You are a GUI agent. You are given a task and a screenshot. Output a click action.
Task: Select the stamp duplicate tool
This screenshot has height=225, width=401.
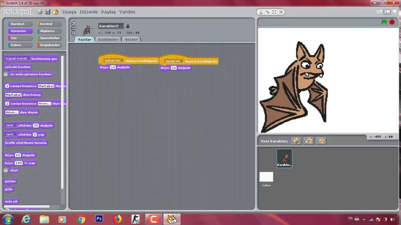[261, 12]
